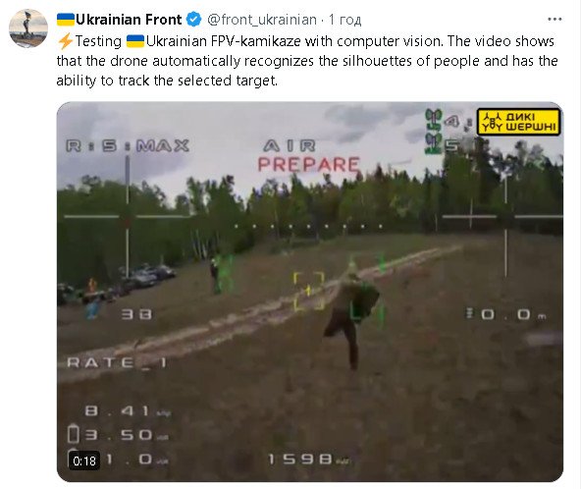Click the RATE_1 label in video
This screenshot has width=581, height=489.
117,362
